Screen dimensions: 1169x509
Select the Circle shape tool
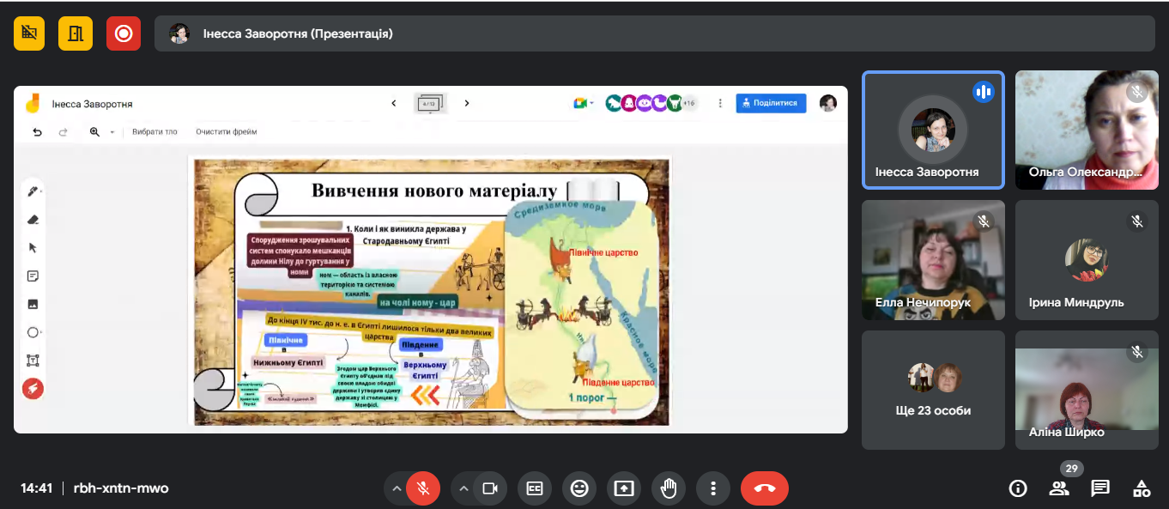(x=33, y=332)
